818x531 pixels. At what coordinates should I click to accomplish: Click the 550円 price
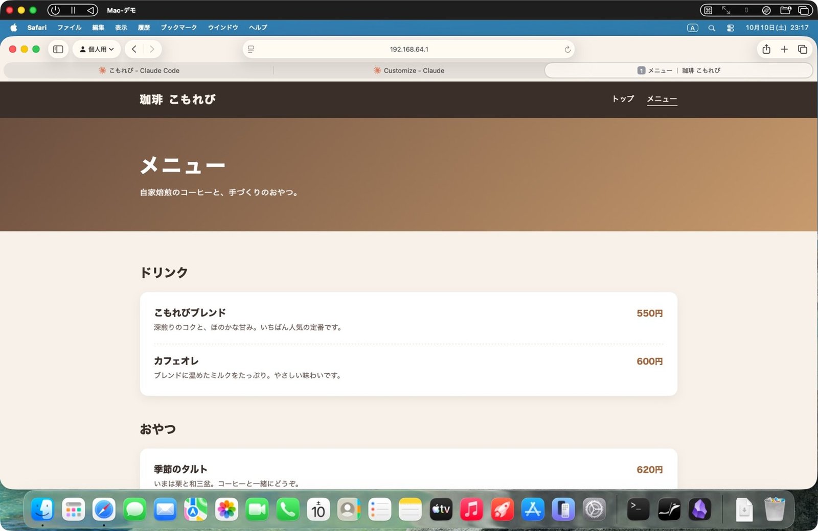[x=650, y=313]
